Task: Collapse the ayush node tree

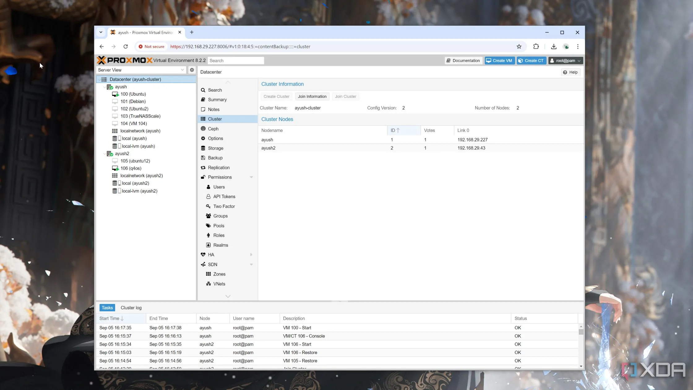Action: click(x=105, y=87)
